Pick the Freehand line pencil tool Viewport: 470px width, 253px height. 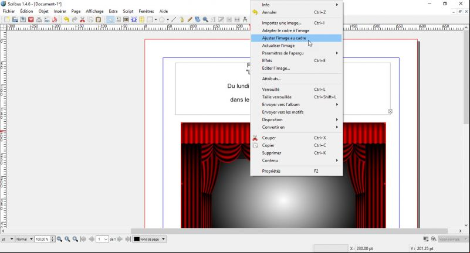pyautogui.click(x=190, y=20)
